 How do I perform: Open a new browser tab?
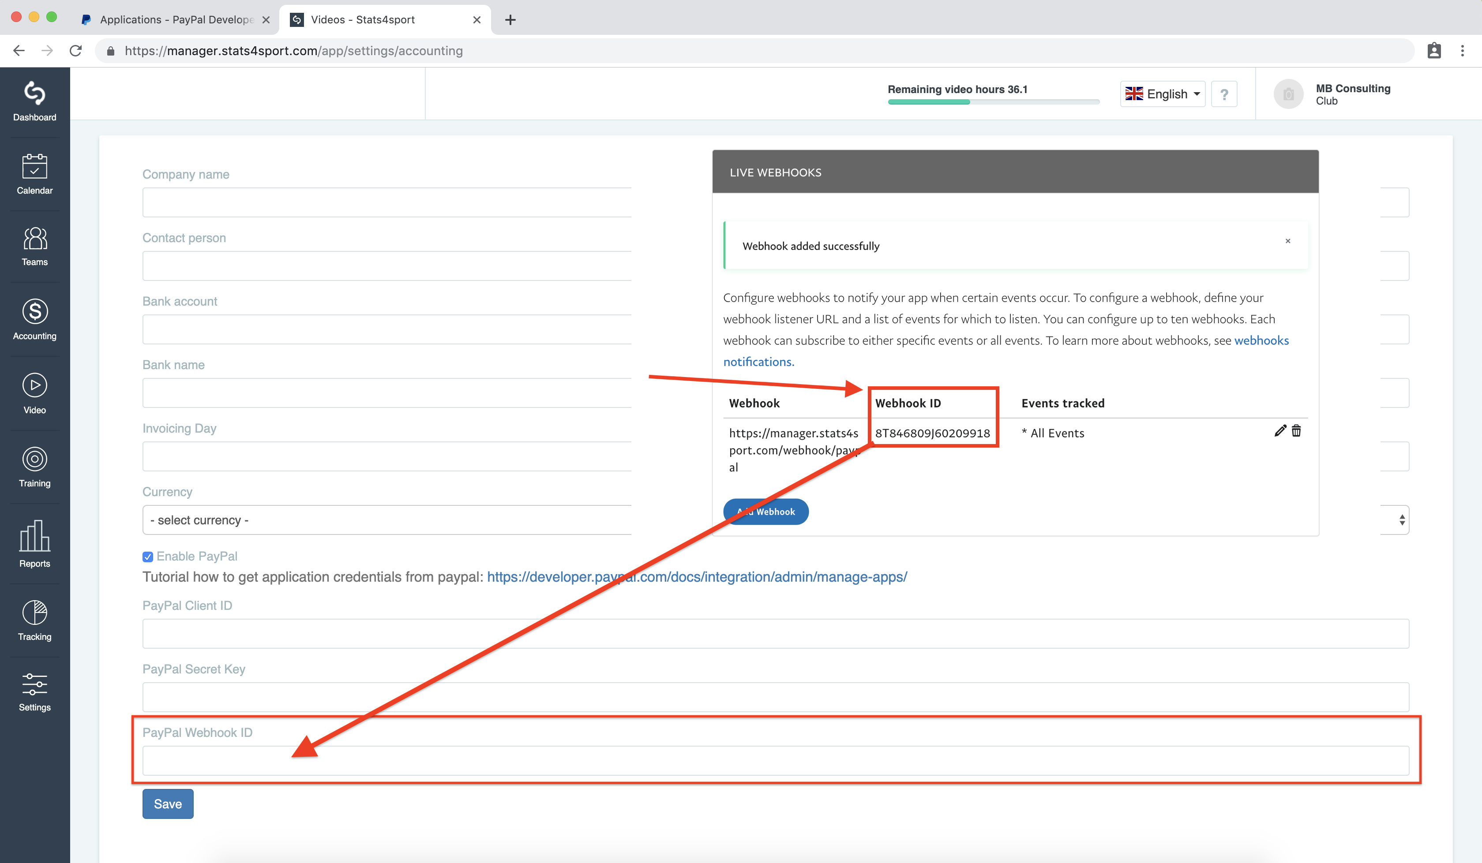[510, 20]
